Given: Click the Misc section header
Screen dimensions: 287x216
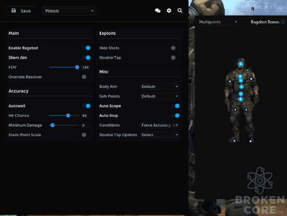Looking at the screenshot, I should pyautogui.click(x=104, y=72).
